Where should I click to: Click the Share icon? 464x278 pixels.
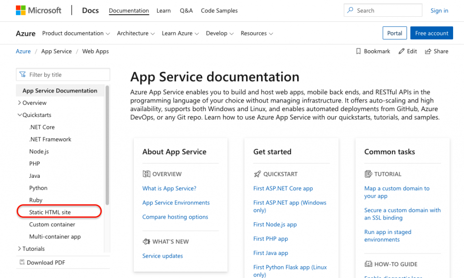click(x=428, y=52)
